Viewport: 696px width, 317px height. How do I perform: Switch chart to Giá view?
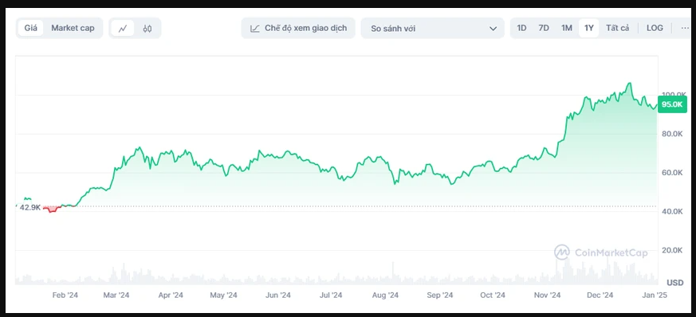30,29
